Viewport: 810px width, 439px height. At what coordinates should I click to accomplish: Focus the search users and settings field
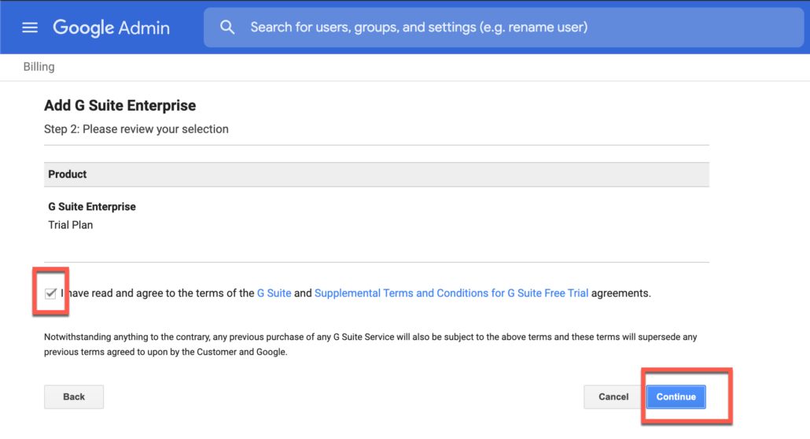click(503, 28)
